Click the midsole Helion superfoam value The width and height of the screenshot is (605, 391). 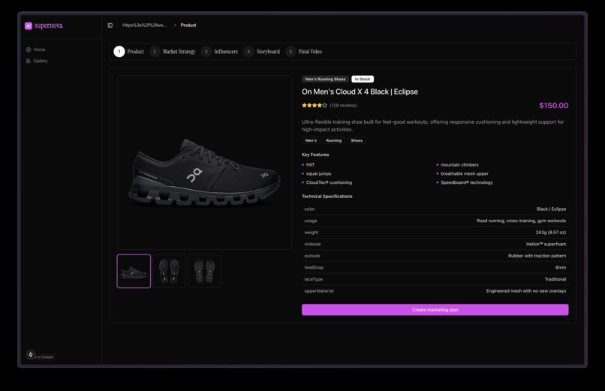pos(546,244)
